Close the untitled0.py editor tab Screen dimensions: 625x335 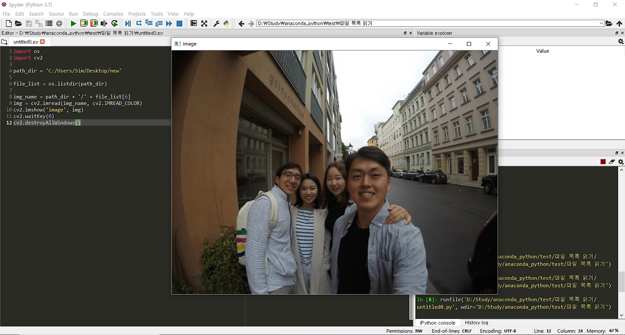42,42
